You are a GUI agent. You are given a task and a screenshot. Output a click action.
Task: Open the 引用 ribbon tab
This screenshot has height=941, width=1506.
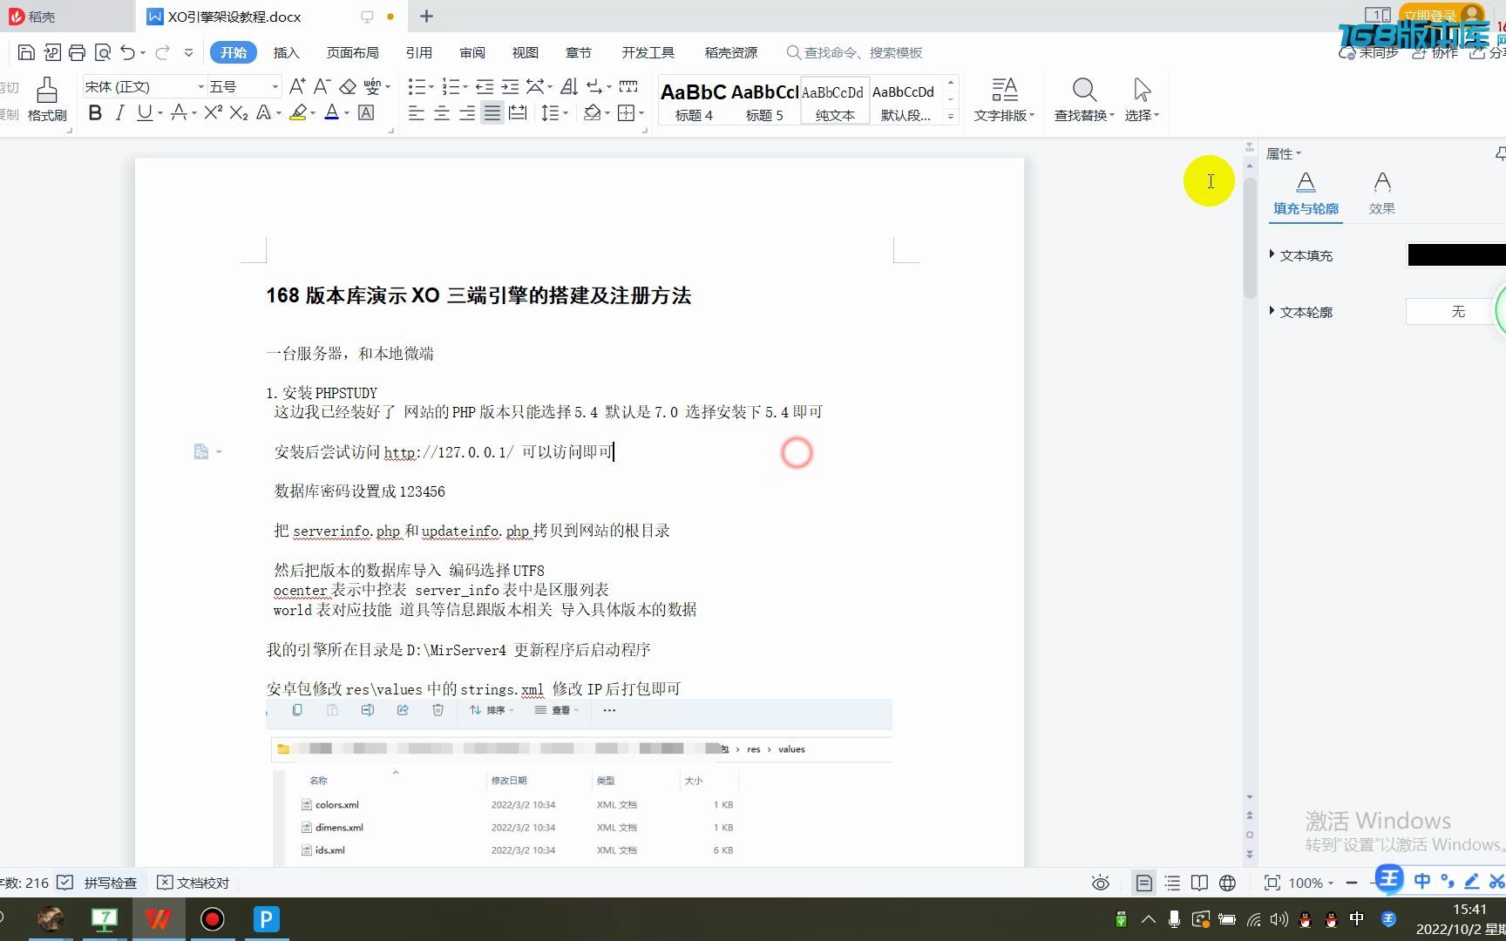coord(418,52)
